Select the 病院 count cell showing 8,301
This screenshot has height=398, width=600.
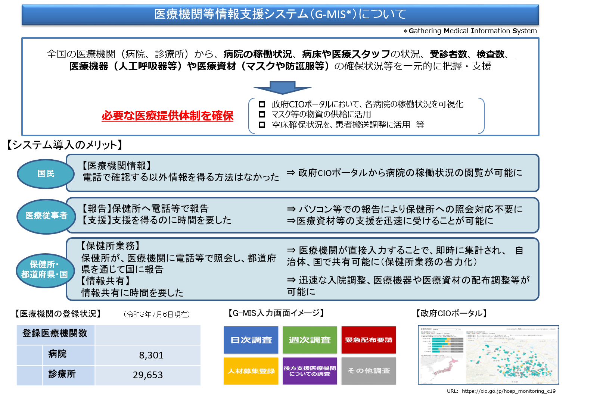[148, 355]
